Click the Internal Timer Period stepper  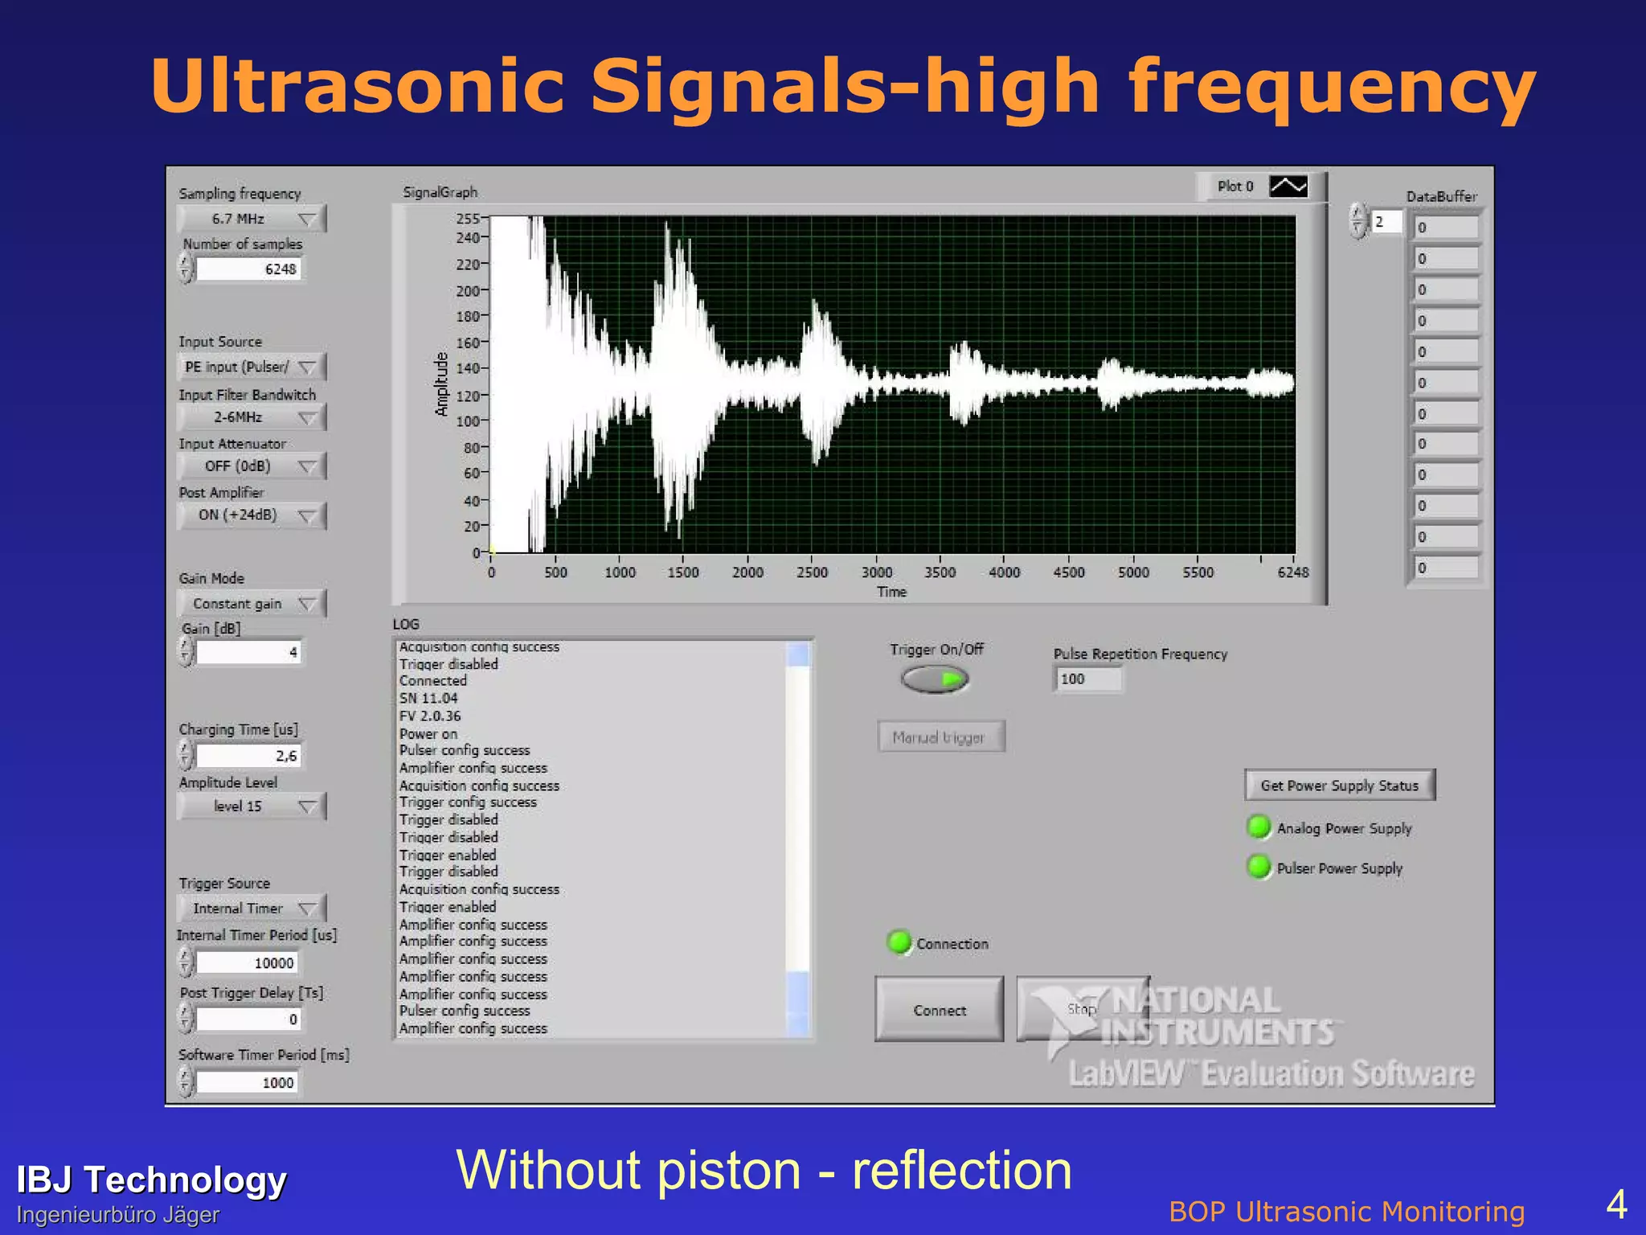coord(186,962)
